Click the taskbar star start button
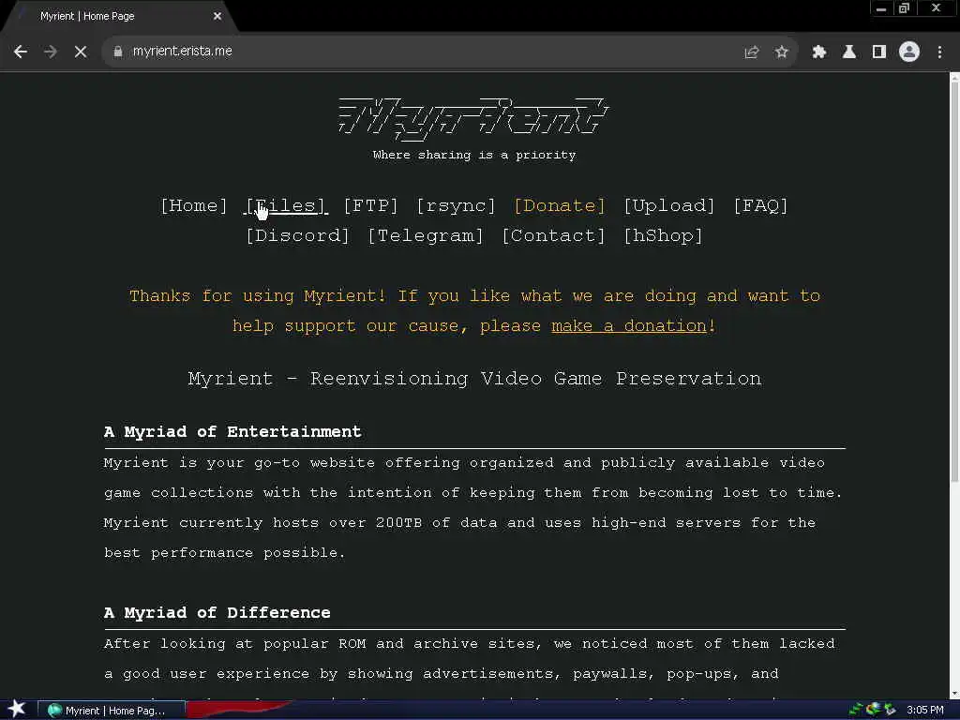The width and height of the screenshot is (960, 720). click(x=17, y=709)
